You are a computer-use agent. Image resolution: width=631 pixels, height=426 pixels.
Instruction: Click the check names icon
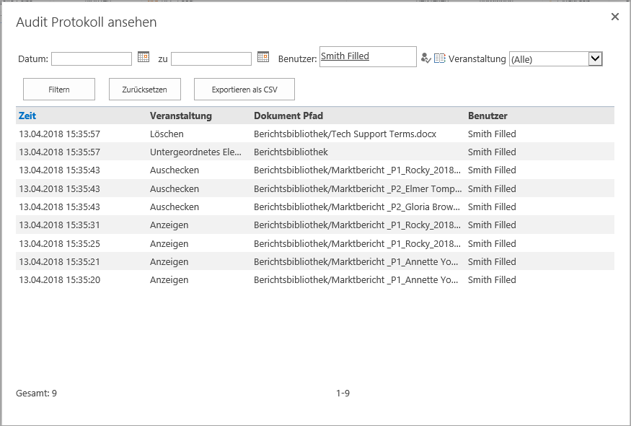tap(425, 58)
